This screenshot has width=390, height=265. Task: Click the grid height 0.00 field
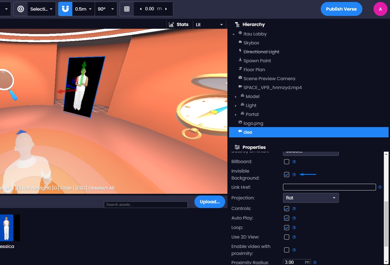[x=150, y=9]
